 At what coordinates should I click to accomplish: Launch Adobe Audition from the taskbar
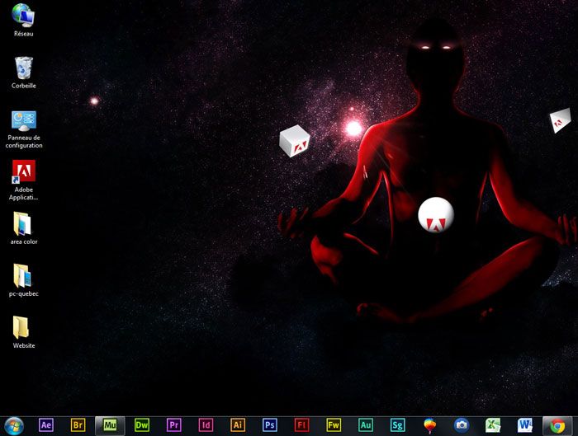(365, 425)
